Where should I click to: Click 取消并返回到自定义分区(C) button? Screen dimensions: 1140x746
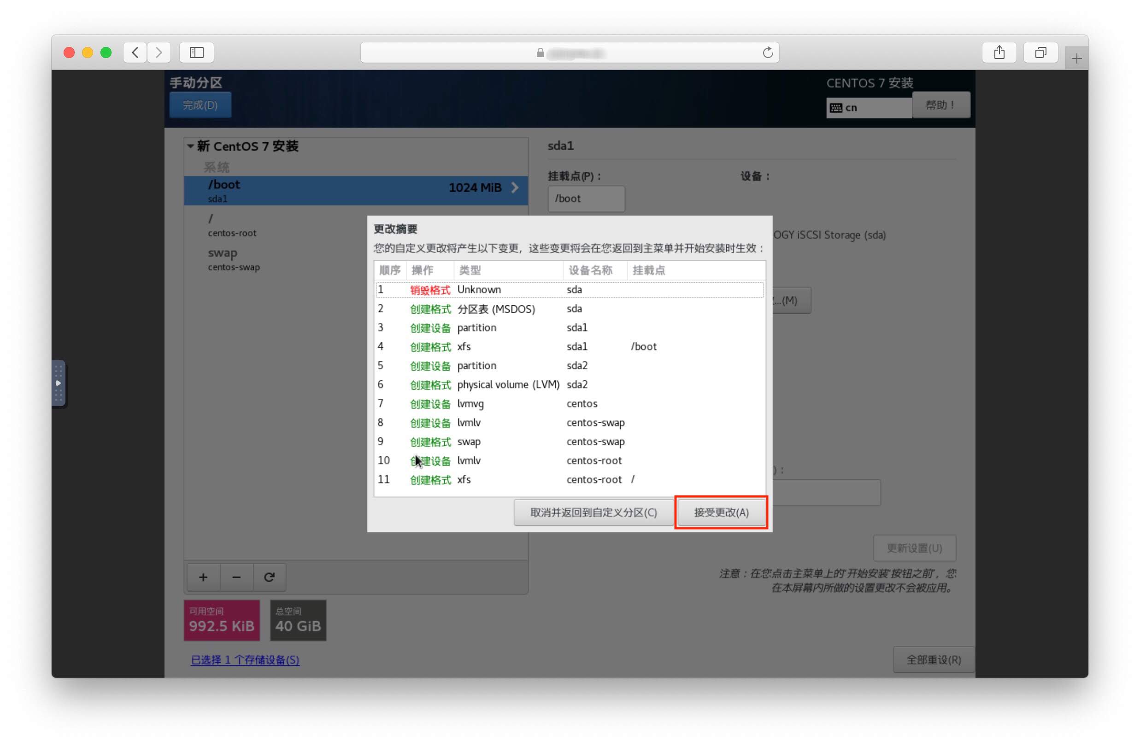tap(594, 513)
